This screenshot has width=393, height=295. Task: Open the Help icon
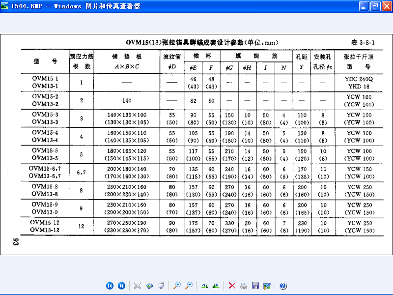283,286
